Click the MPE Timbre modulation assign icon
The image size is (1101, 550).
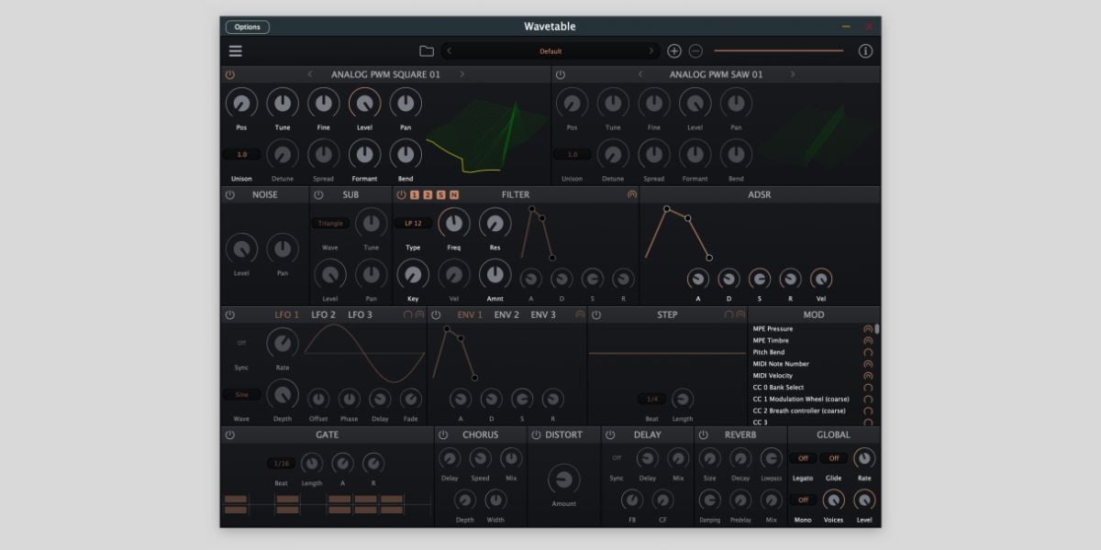[x=867, y=340]
